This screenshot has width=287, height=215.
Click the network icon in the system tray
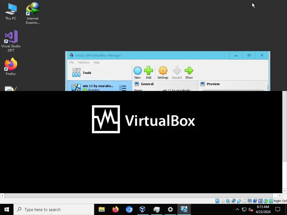click(x=244, y=209)
